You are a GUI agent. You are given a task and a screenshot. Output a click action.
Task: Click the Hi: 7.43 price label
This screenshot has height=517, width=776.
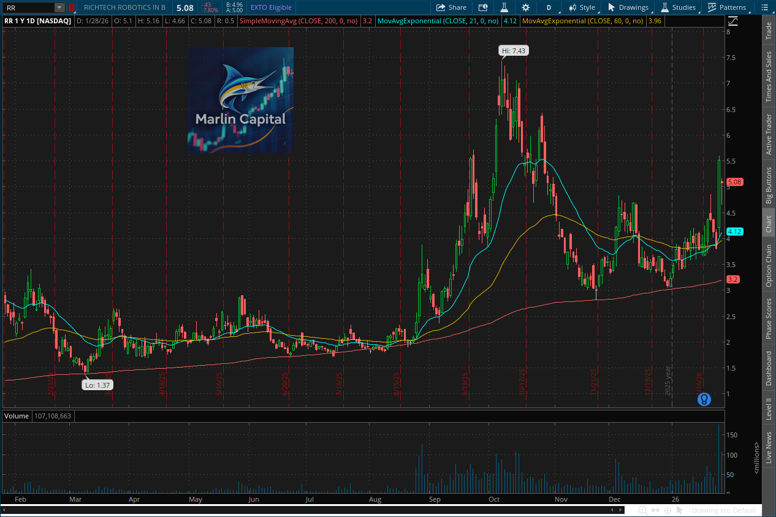click(x=513, y=51)
